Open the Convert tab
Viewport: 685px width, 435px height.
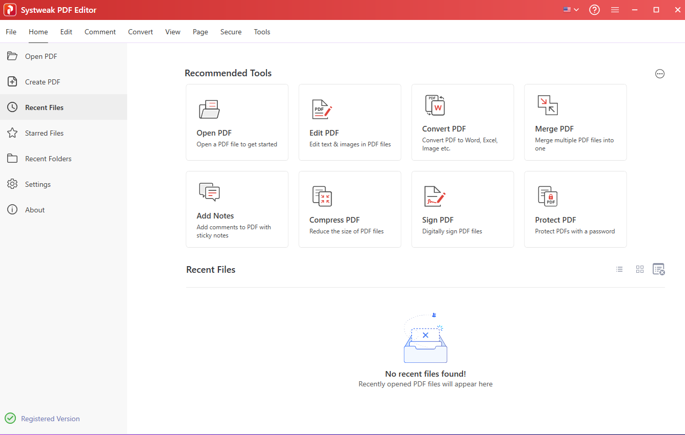[140, 32]
